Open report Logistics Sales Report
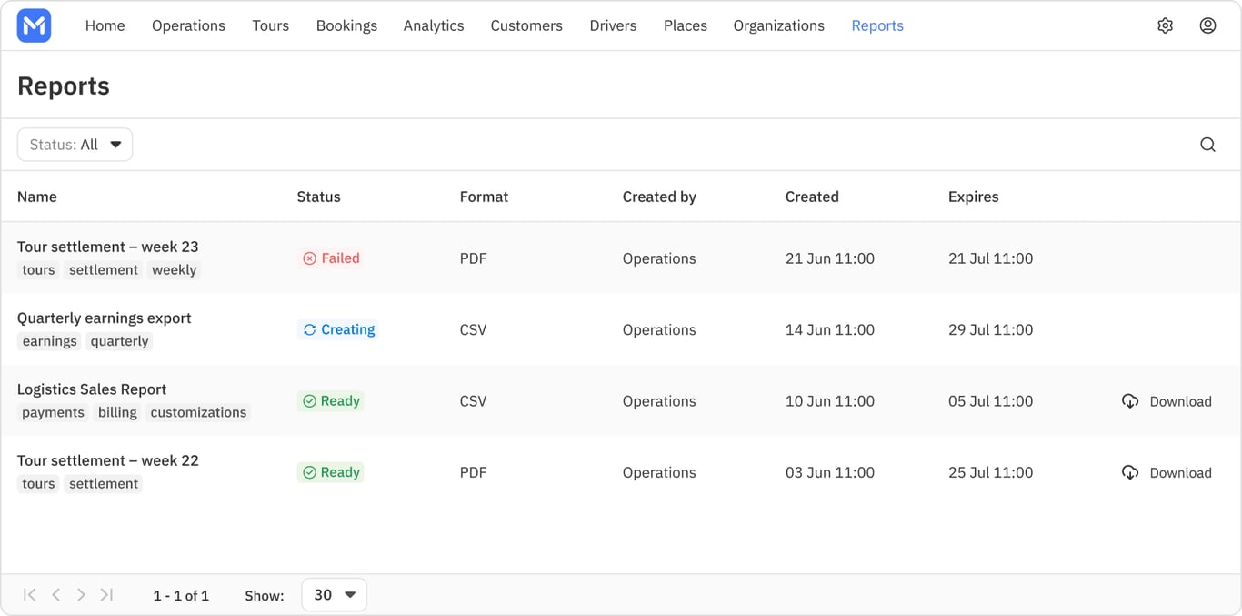This screenshot has height=616, width=1242. pyautogui.click(x=92, y=389)
